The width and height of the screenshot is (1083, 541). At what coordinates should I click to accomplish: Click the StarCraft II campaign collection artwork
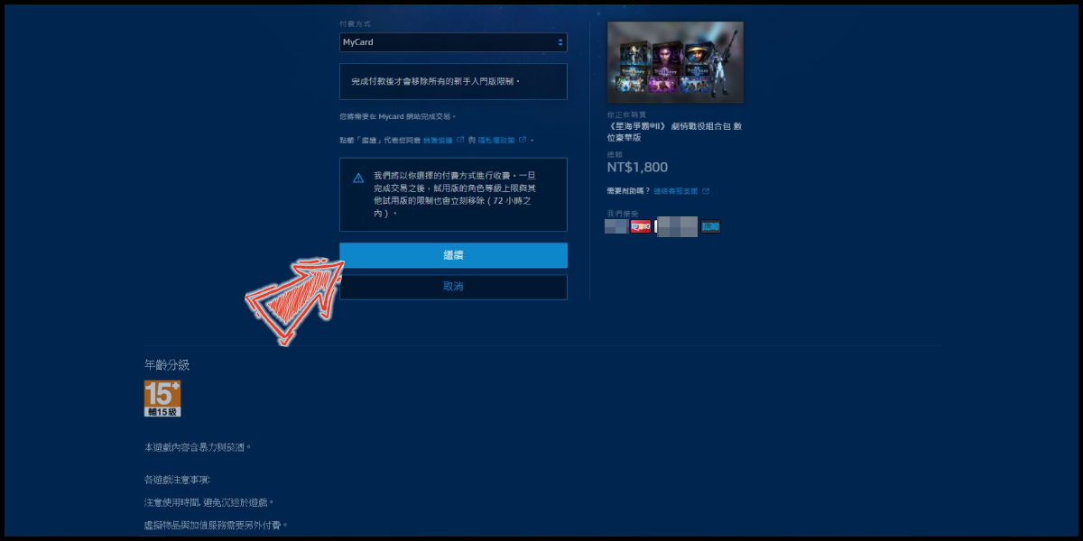(675, 61)
